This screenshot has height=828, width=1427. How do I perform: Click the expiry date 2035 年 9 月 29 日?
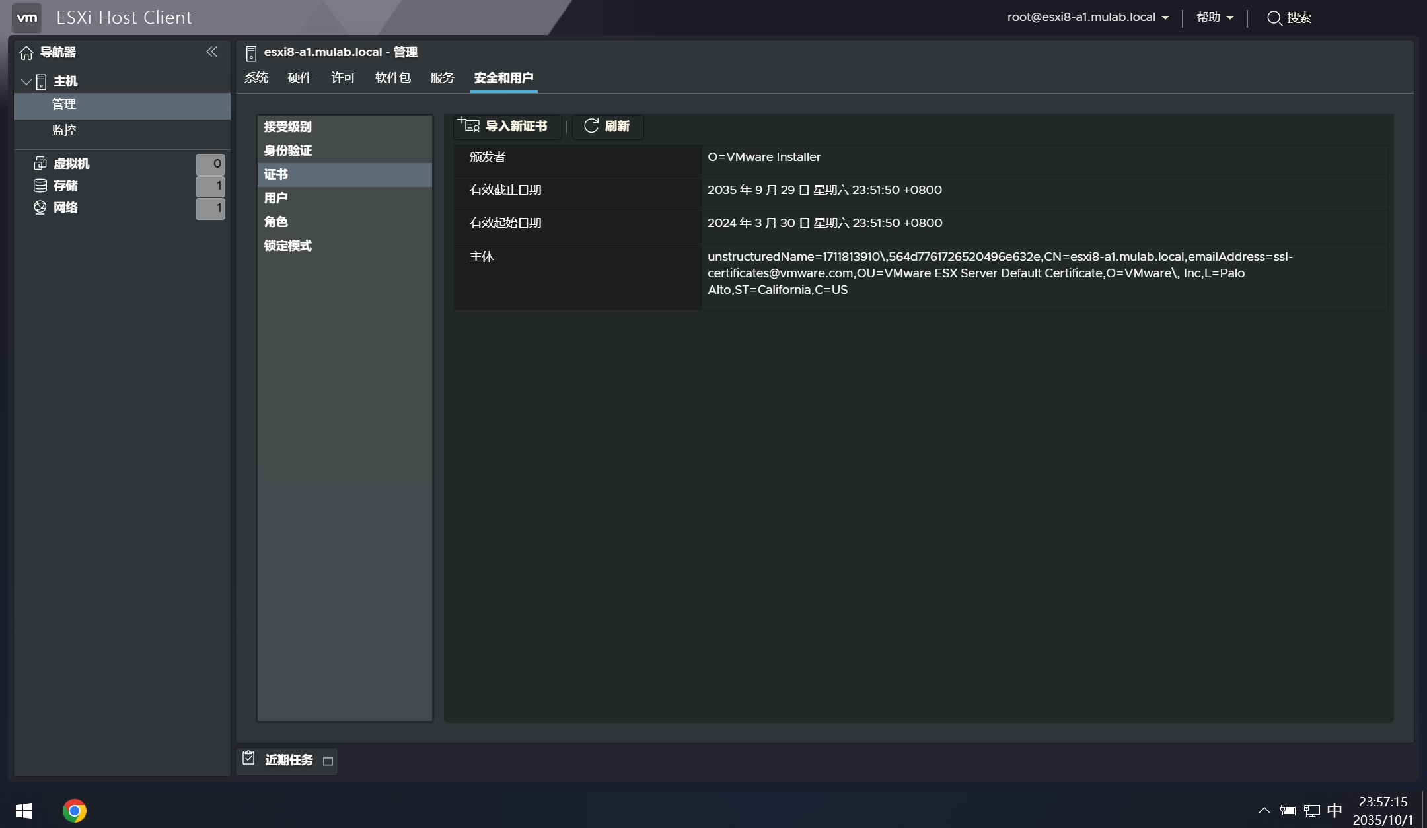click(x=824, y=190)
